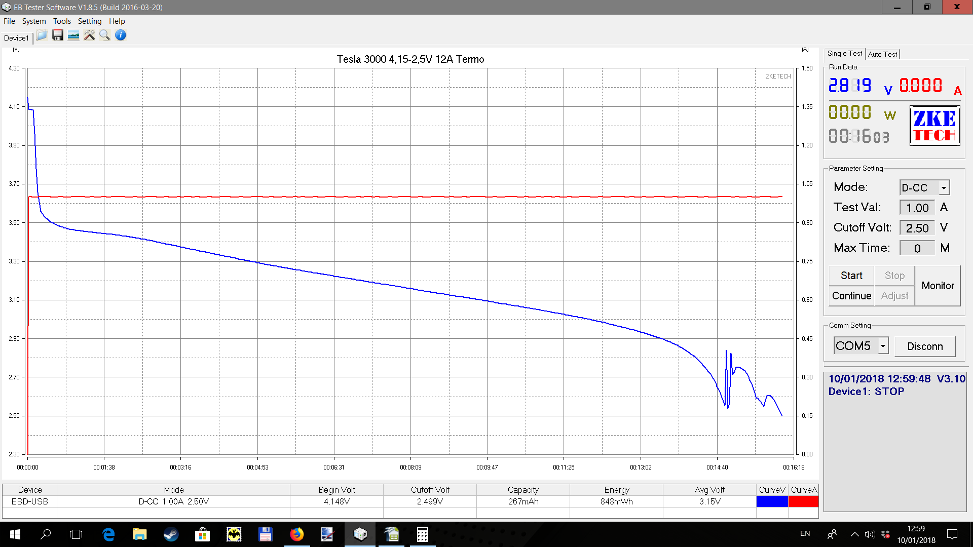Open the hammer and wrench settings icon
Image resolution: width=973 pixels, height=547 pixels.
point(89,35)
